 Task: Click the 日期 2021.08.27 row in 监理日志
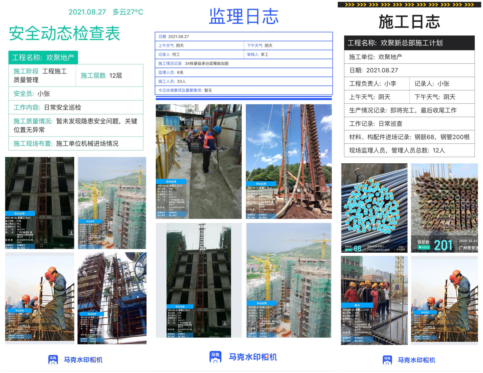pyautogui.click(x=244, y=36)
